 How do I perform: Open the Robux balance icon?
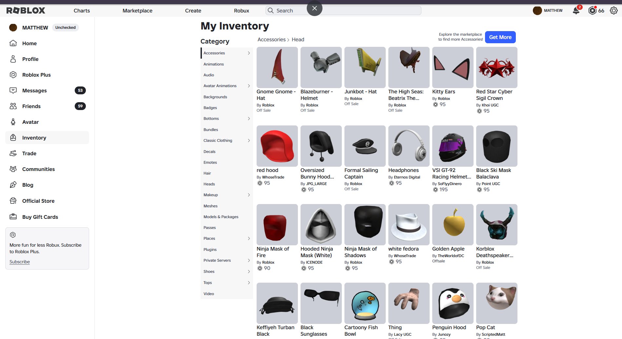click(592, 10)
